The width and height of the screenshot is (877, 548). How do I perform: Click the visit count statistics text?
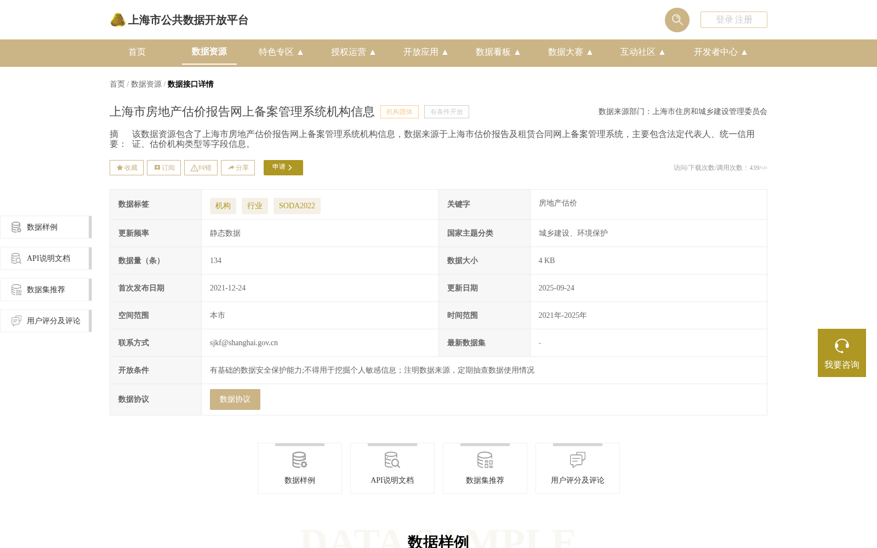click(x=720, y=168)
